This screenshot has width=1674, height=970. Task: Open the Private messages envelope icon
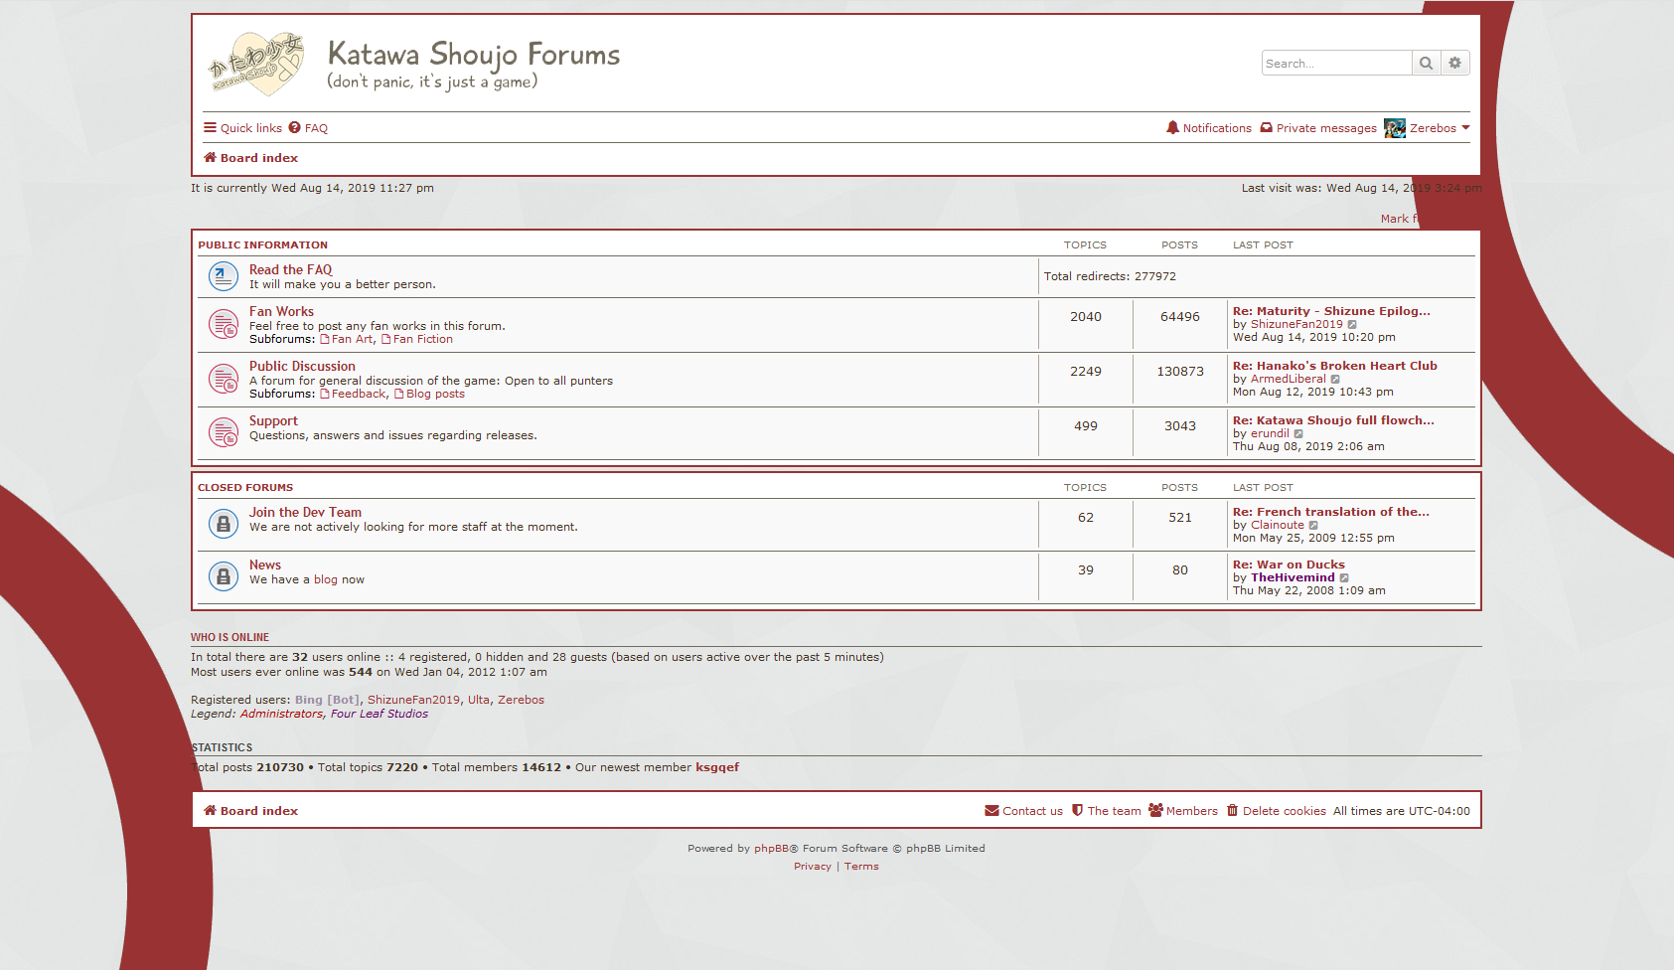click(1267, 127)
